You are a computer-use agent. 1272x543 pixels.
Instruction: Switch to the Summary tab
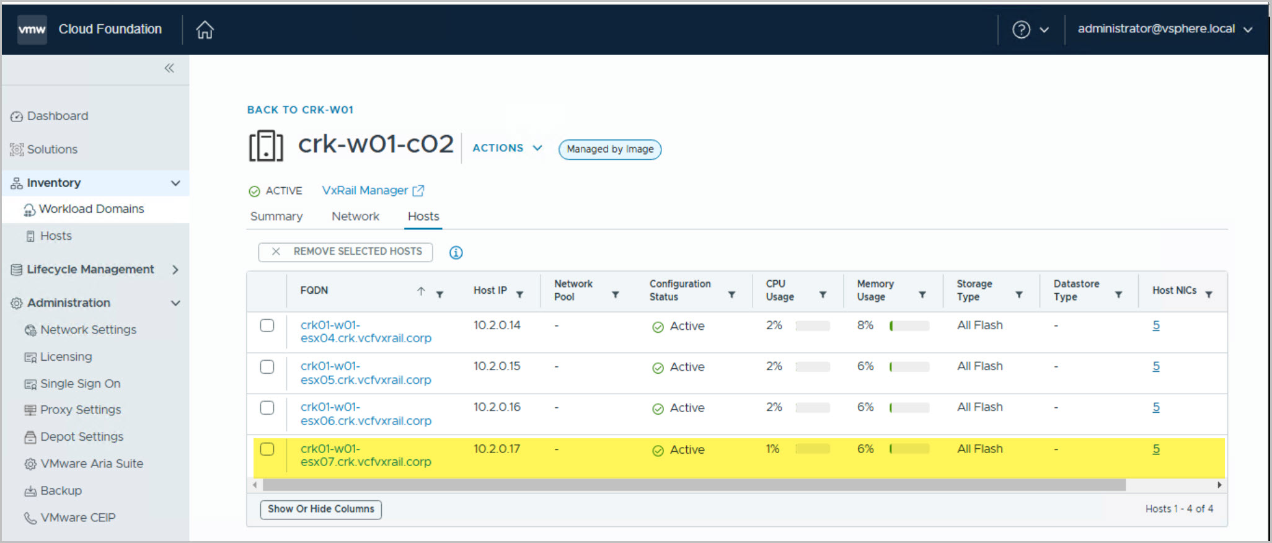tap(276, 216)
